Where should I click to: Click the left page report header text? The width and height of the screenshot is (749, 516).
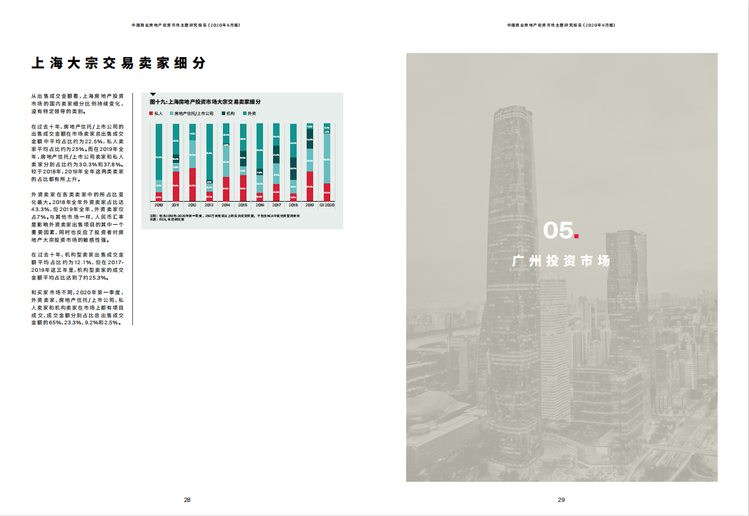pos(186,25)
